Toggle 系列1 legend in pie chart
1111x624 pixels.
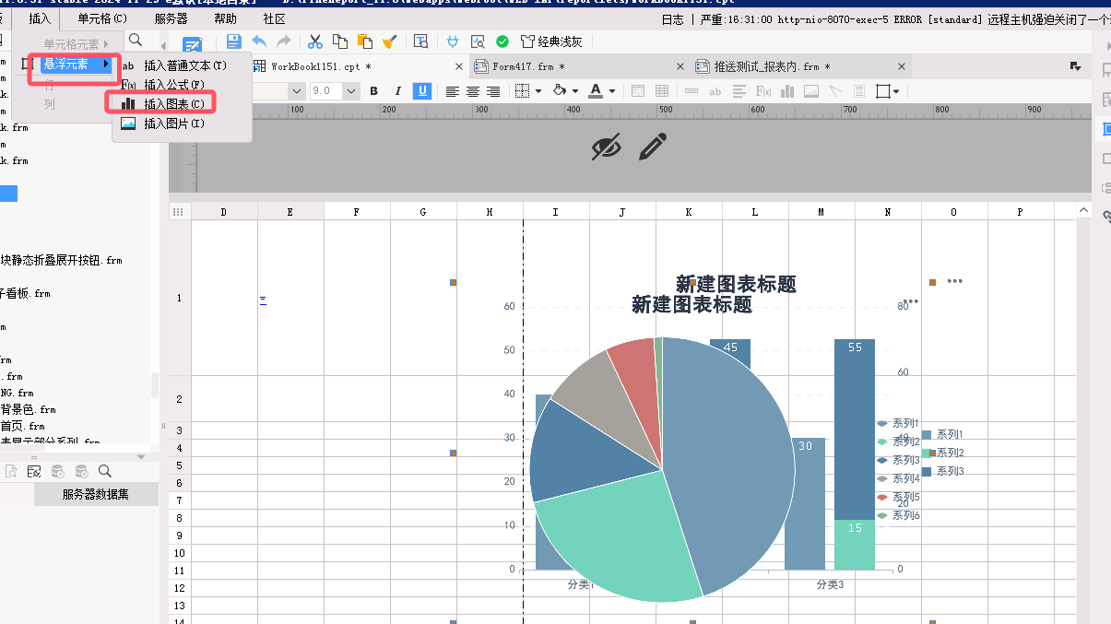pyautogui.click(x=898, y=423)
